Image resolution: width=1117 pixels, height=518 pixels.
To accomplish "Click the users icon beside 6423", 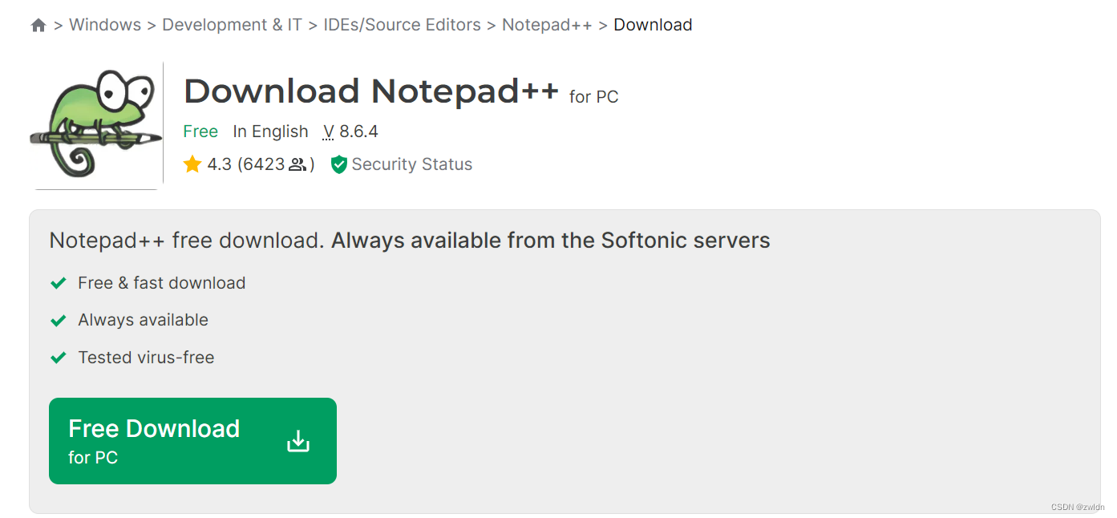I will click(x=297, y=165).
